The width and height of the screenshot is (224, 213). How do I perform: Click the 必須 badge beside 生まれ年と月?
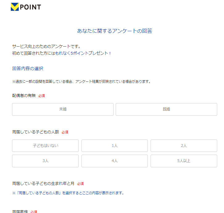click(81, 184)
